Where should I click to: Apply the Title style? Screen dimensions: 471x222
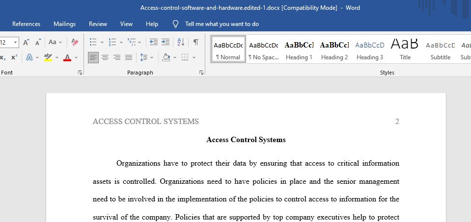[x=405, y=49]
